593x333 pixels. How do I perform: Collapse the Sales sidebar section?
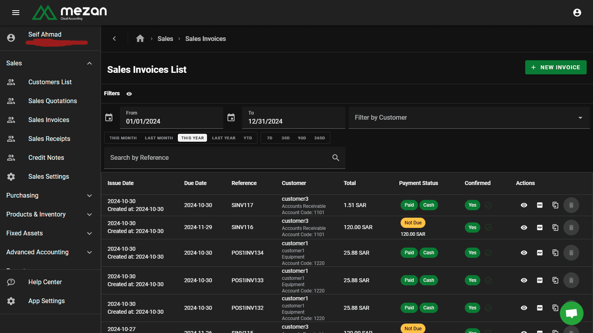pyautogui.click(x=50, y=63)
